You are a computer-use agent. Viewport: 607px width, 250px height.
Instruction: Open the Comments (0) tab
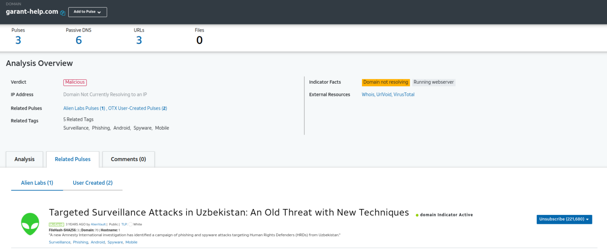coord(128,159)
